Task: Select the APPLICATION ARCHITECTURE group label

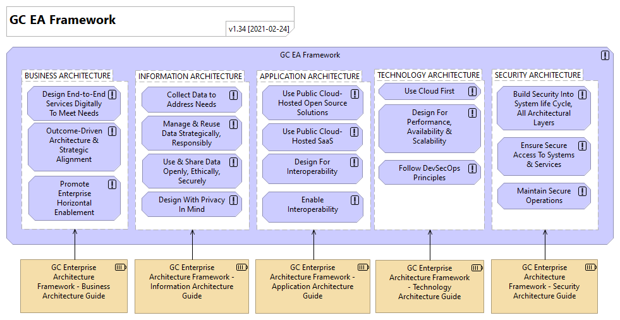Action: (x=310, y=77)
